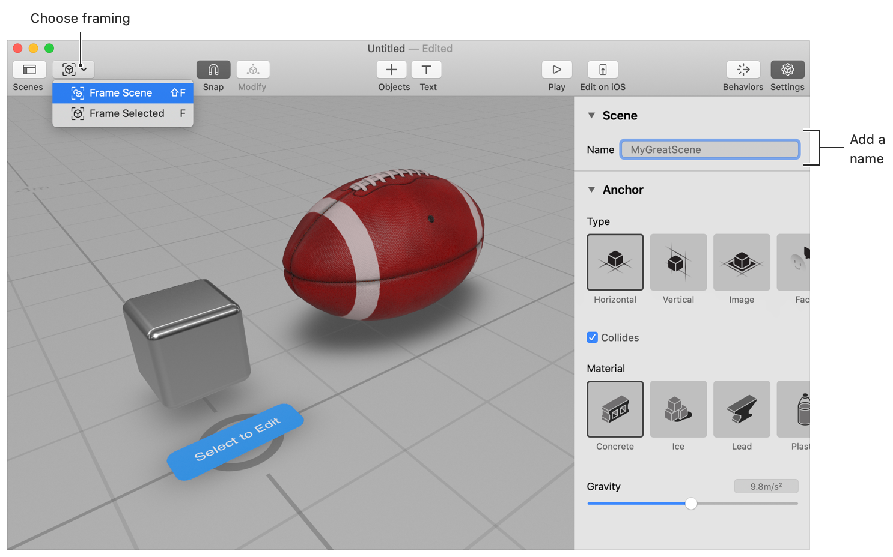Select Horizontal anchor type
This screenshot has height=557, width=893.
(x=615, y=262)
